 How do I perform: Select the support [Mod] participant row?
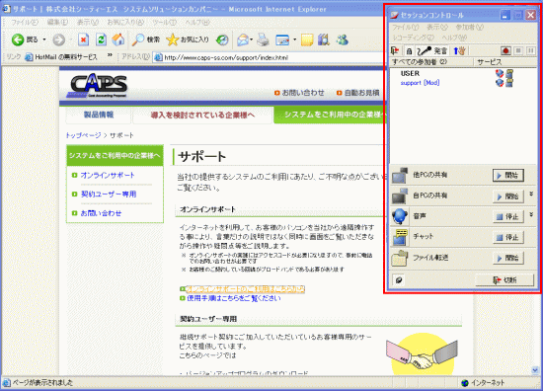pyautogui.click(x=420, y=83)
